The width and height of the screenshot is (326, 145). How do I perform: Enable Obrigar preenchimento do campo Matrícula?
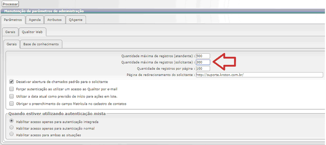(11, 104)
